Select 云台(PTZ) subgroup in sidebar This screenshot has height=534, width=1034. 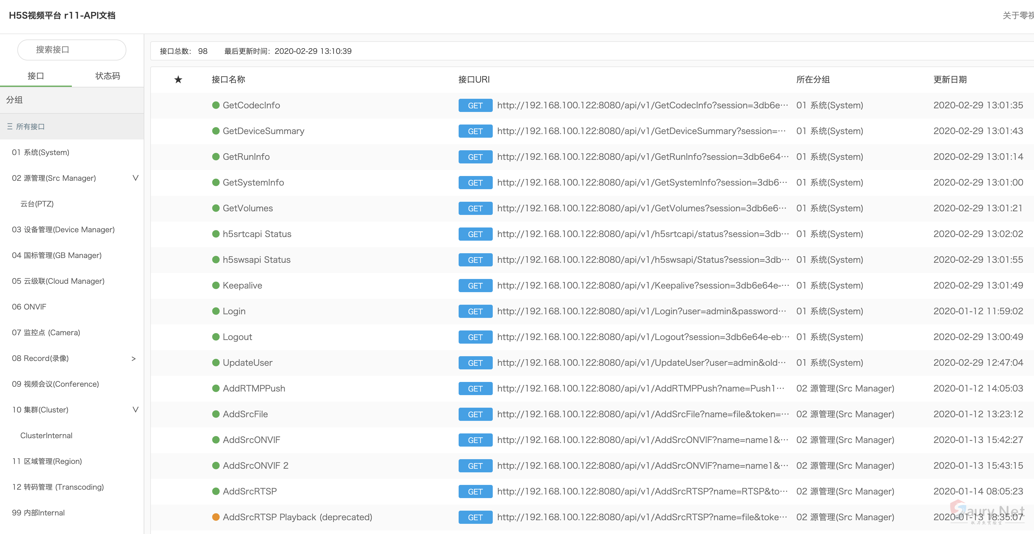pyautogui.click(x=37, y=204)
